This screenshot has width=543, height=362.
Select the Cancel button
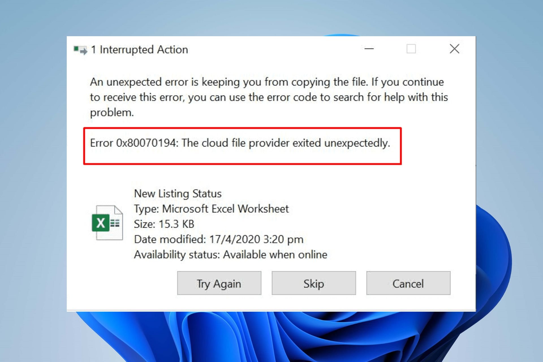point(408,283)
